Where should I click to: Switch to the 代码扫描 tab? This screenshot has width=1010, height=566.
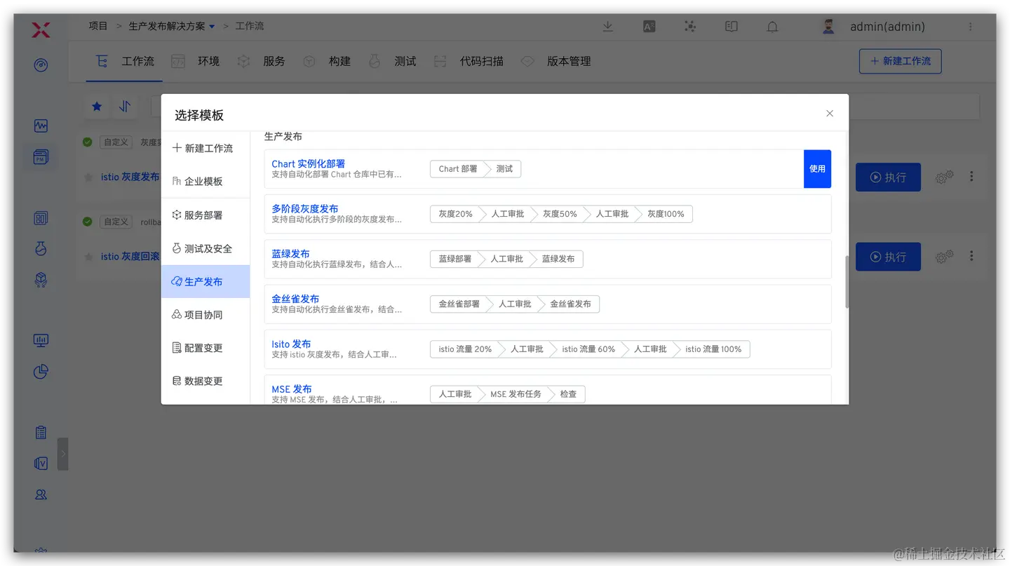[x=469, y=62]
